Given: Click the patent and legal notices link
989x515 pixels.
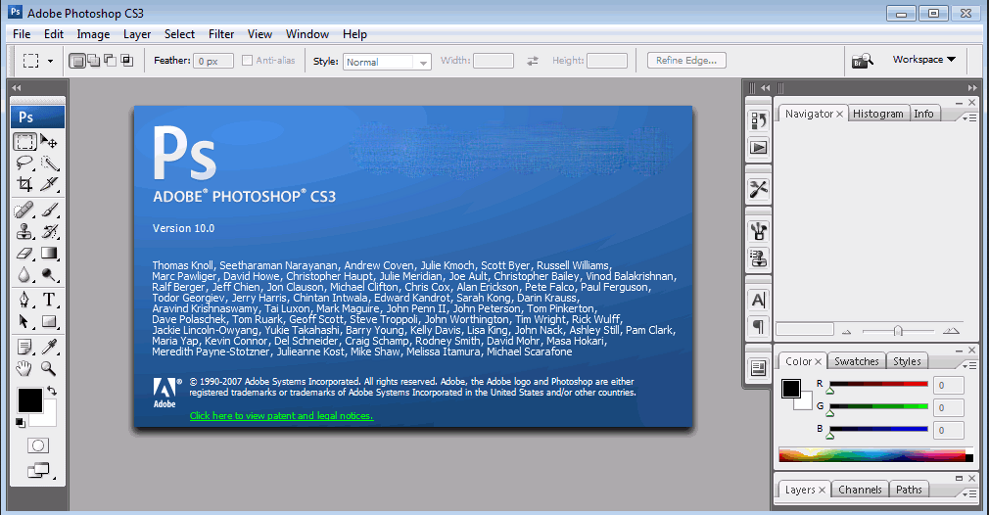Looking at the screenshot, I should click(x=281, y=416).
